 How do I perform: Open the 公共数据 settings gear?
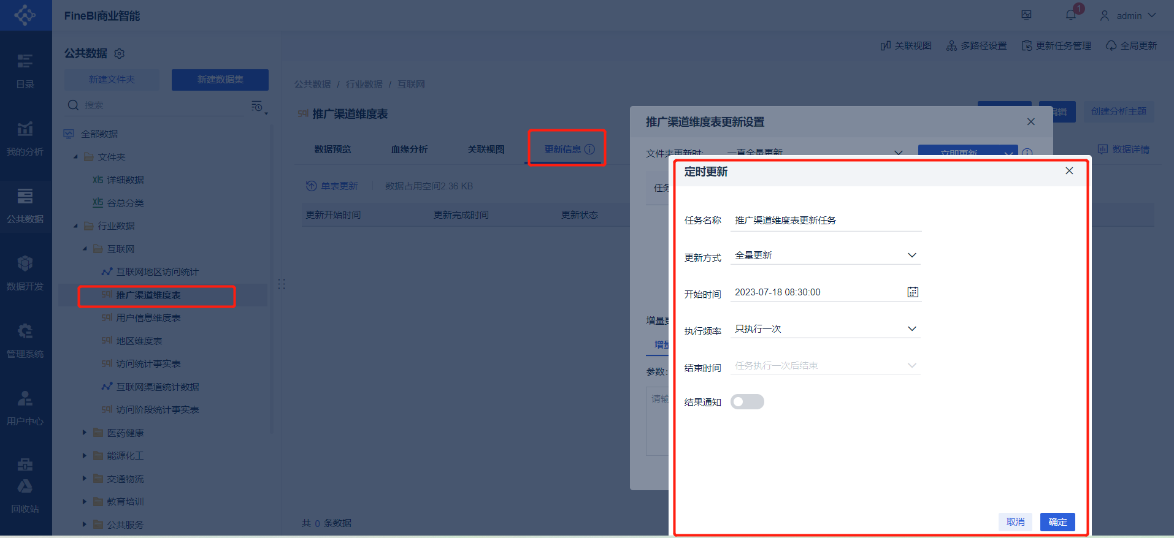tap(120, 53)
